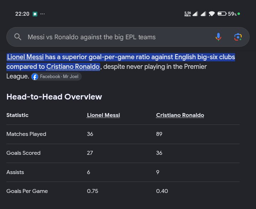Open the Lionel Messi link in the summary
Screen dimensions: 256x209
[25, 57]
